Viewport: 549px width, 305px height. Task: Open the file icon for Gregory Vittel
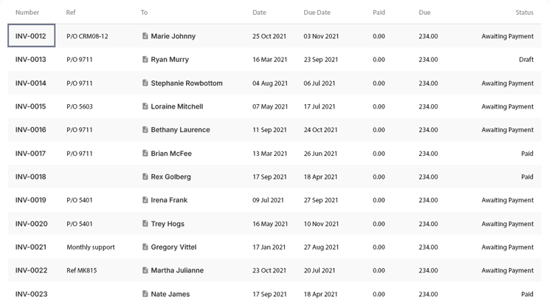tap(145, 247)
